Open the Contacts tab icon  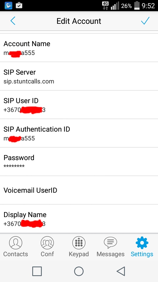(x=16, y=243)
